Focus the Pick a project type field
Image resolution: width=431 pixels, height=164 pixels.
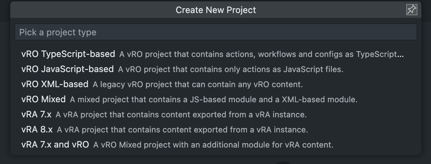[216, 32]
